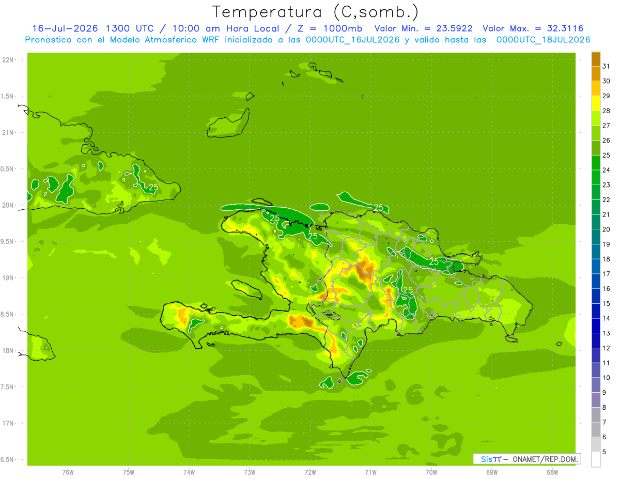Click the 70W longitude axis label
This screenshot has height=479, width=620.
431,472
